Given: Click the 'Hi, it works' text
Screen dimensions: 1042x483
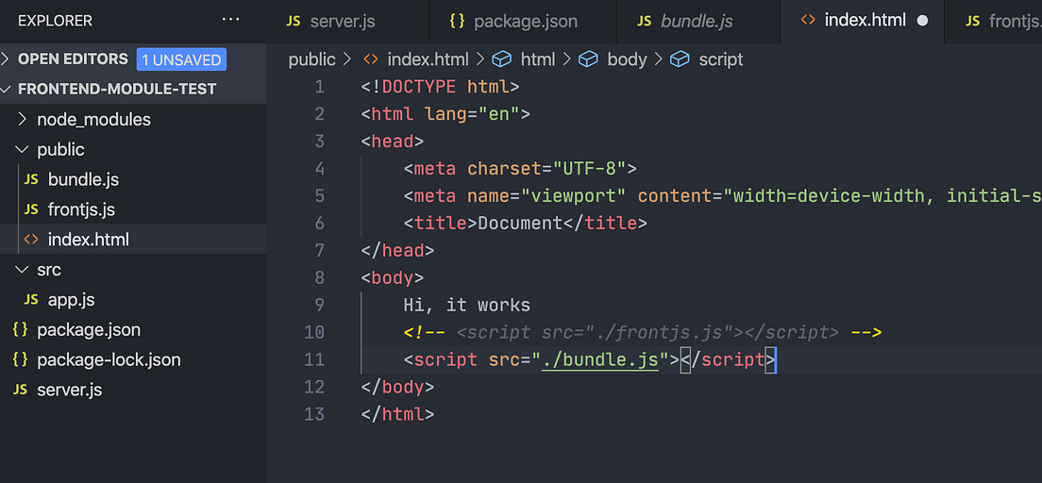Looking at the screenshot, I should click(467, 305).
